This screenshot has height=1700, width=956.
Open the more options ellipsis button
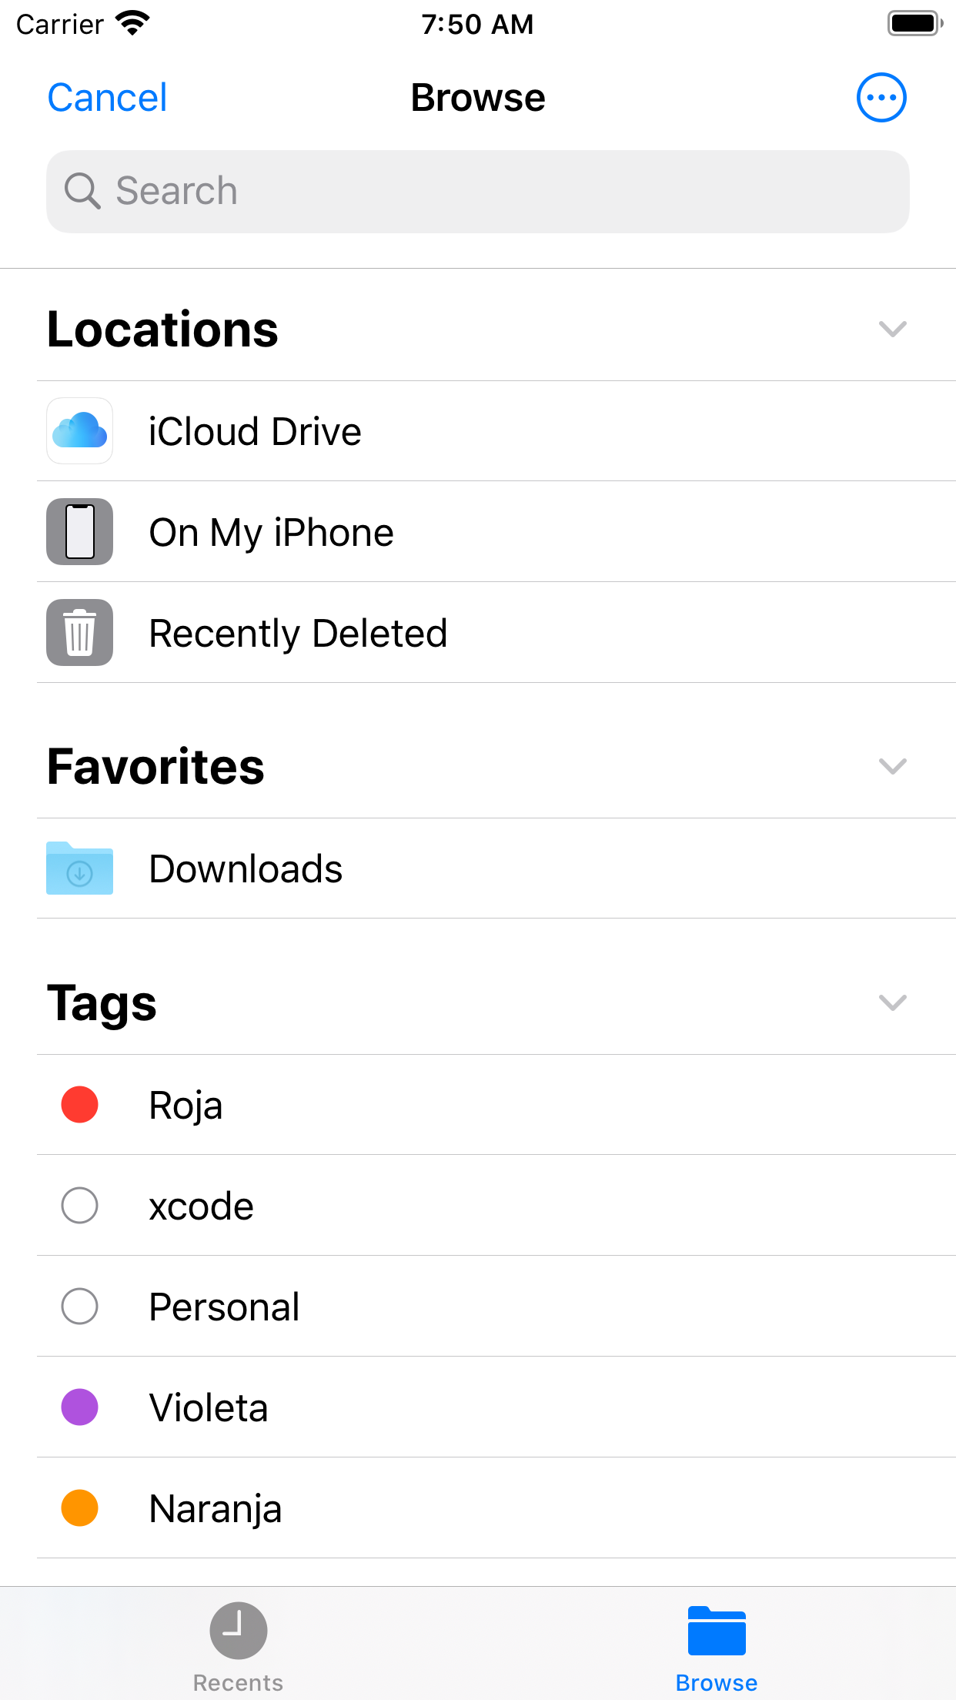point(881,98)
